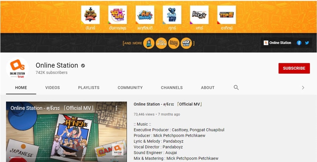Switch to the ABOUT tab
Viewport: 317px width, 162px height.
pyautogui.click(x=207, y=88)
